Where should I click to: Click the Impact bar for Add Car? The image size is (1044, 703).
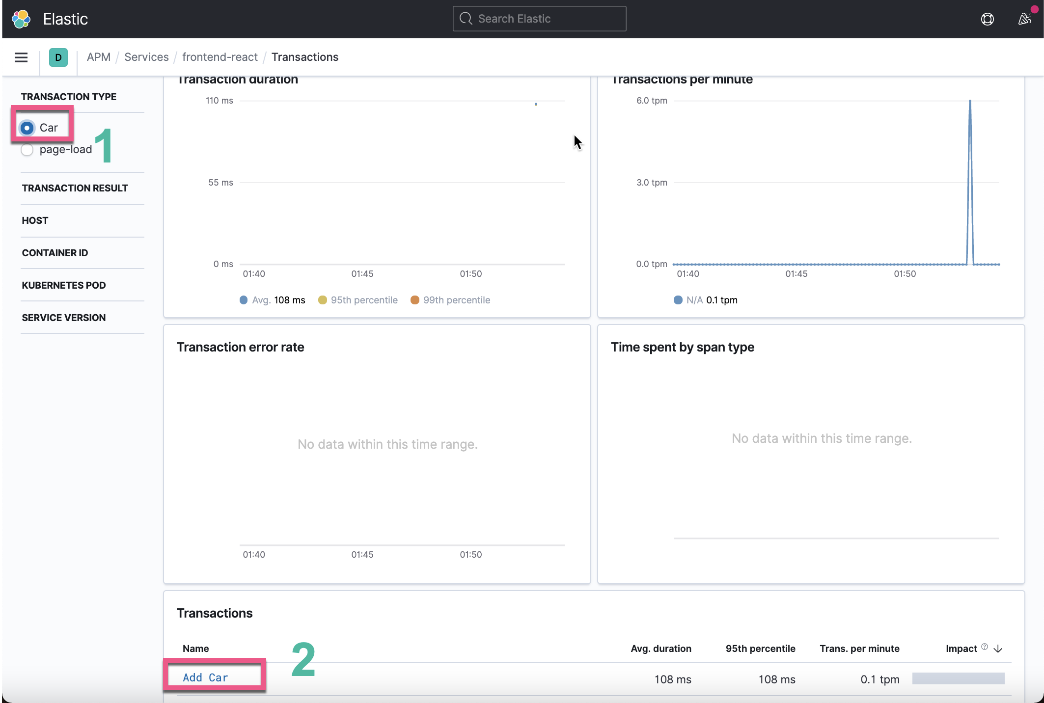click(958, 679)
